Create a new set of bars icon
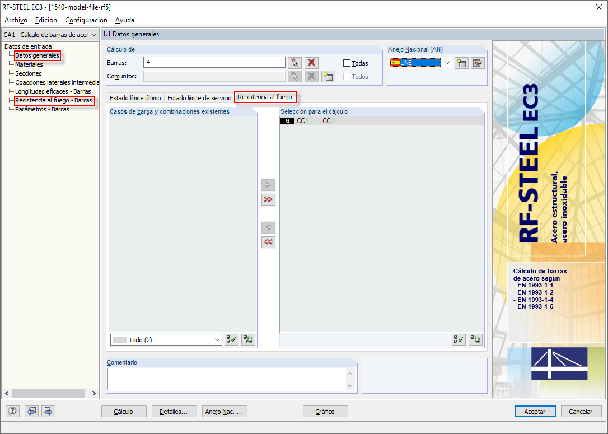Screen dimensions: 608x434 328,76
